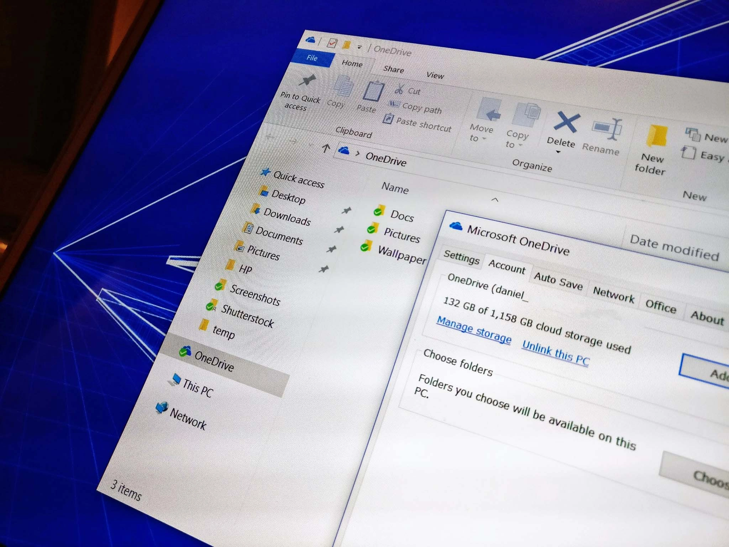Create a New folder from ribbon
The width and height of the screenshot is (729, 547).
[x=652, y=150]
